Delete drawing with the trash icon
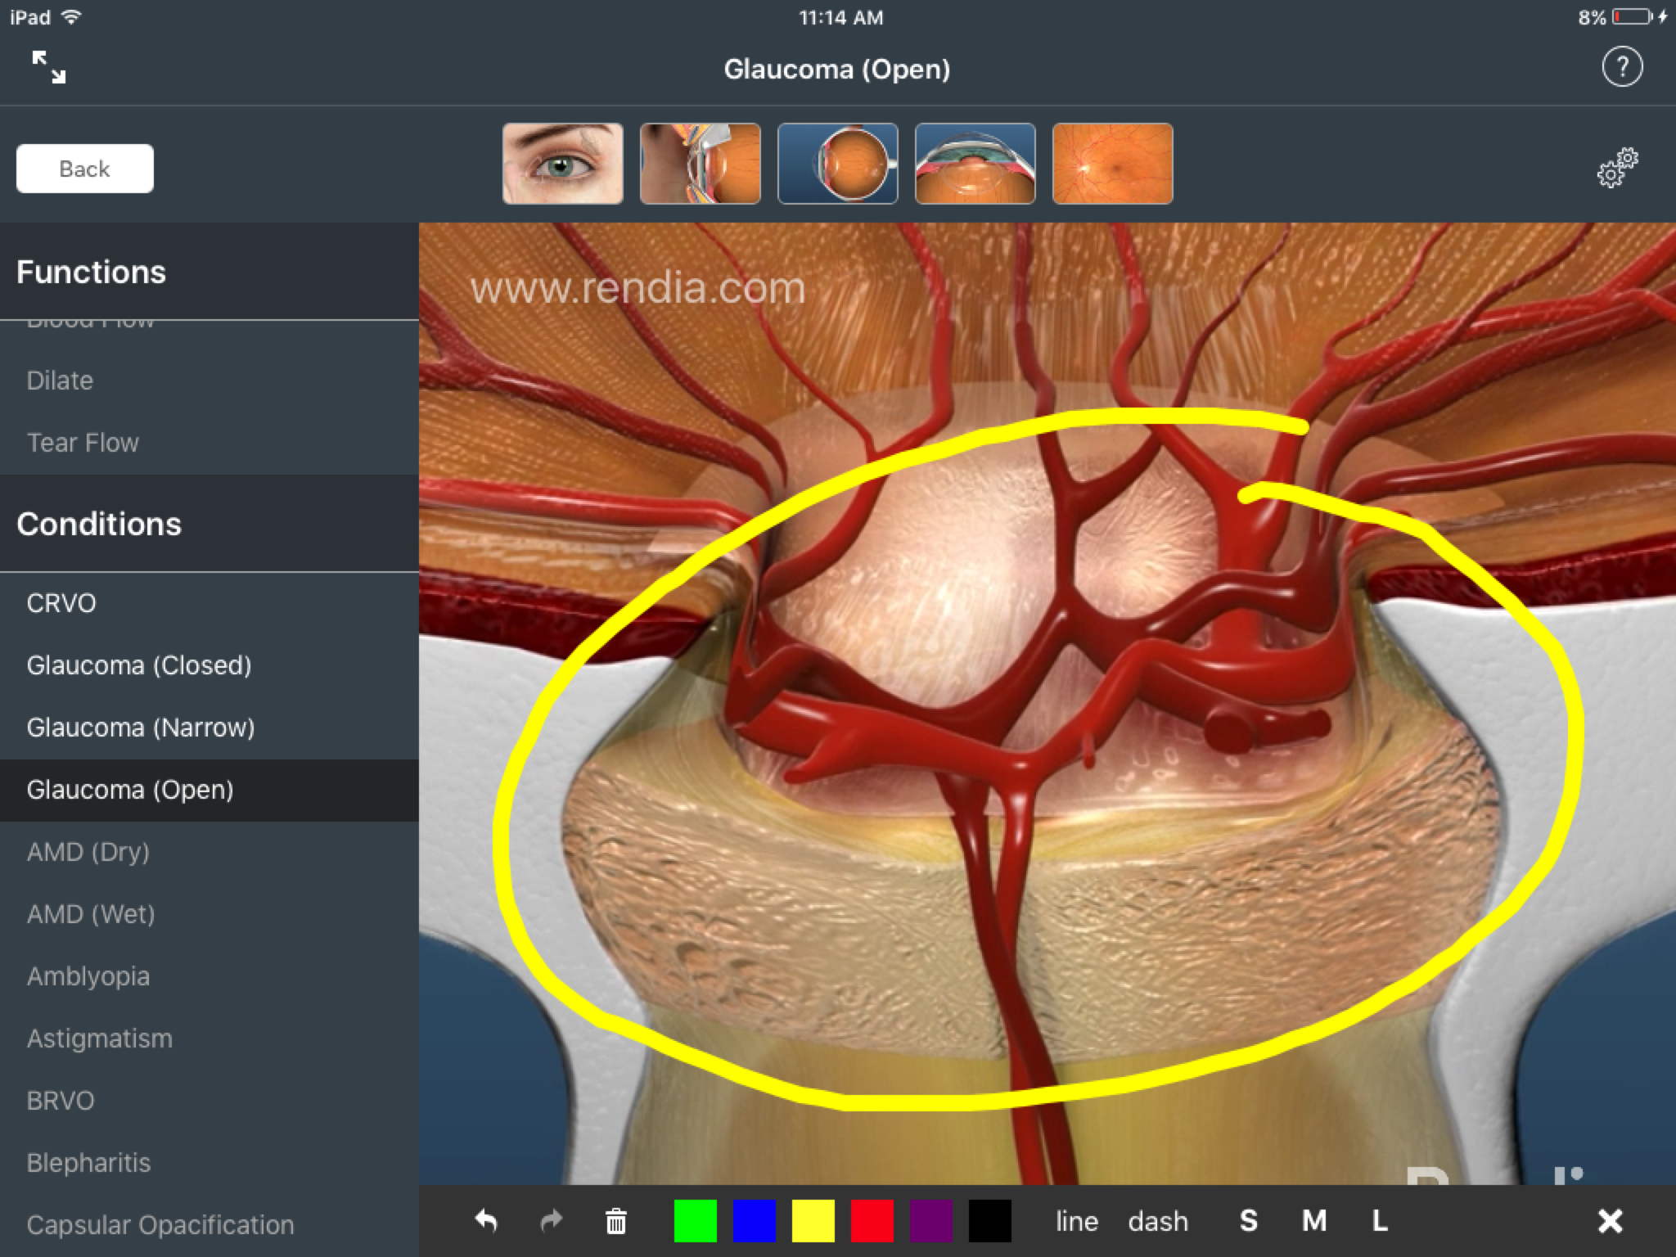Screen dimensions: 1676x1257 (616, 1221)
